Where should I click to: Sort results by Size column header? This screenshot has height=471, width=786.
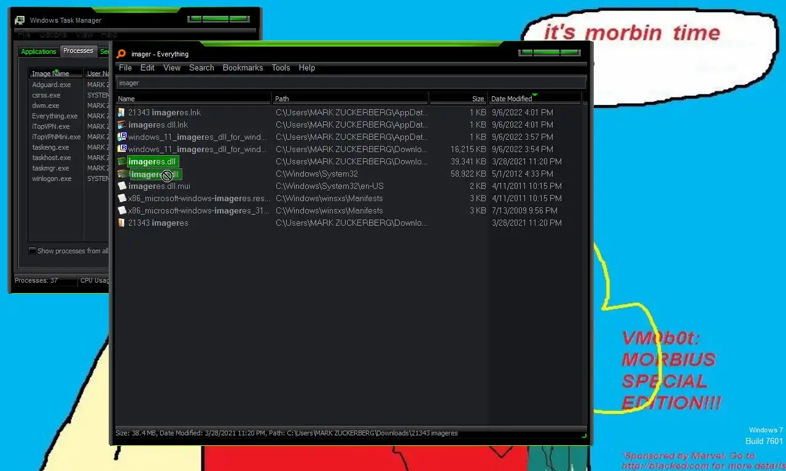tap(458, 99)
